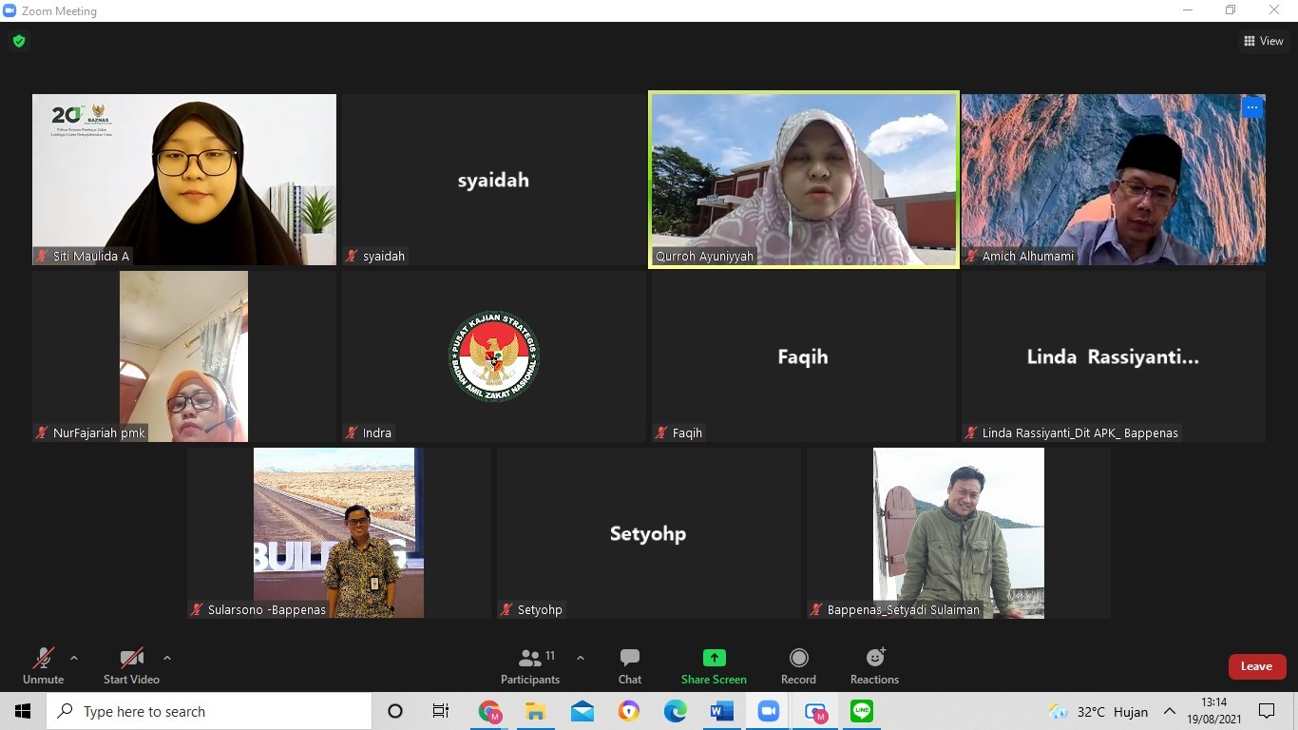Click the blue more options button on Amich Alhumami's video

[x=1251, y=107]
